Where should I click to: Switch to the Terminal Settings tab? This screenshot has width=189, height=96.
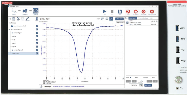(x=143, y=18)
